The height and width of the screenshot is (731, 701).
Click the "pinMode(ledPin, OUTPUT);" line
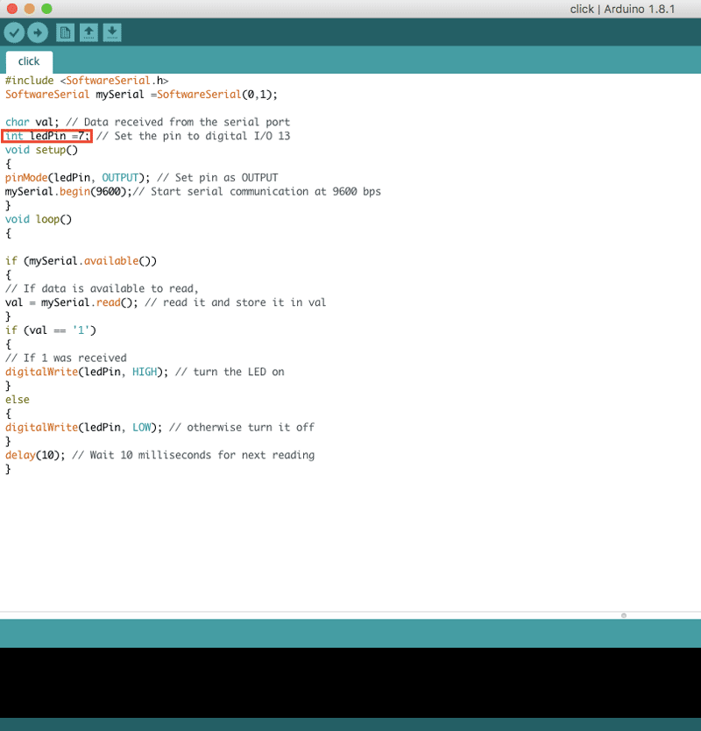pyautogui.click(x=141, y=178)
